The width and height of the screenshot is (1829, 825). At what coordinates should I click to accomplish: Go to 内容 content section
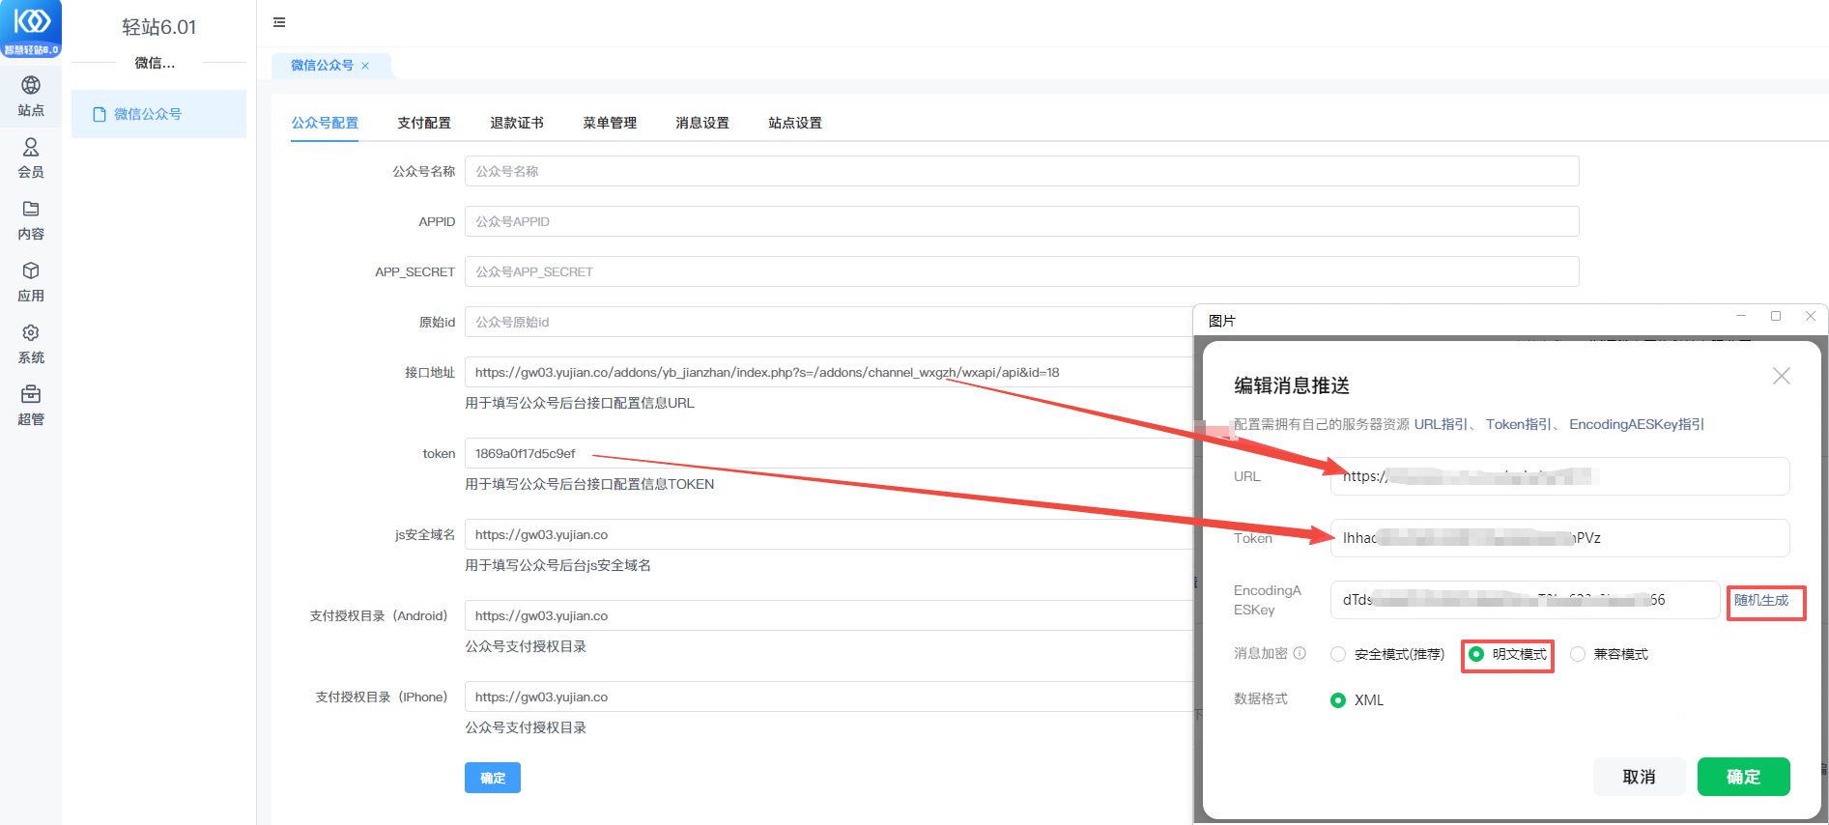(x=31, y=220)
